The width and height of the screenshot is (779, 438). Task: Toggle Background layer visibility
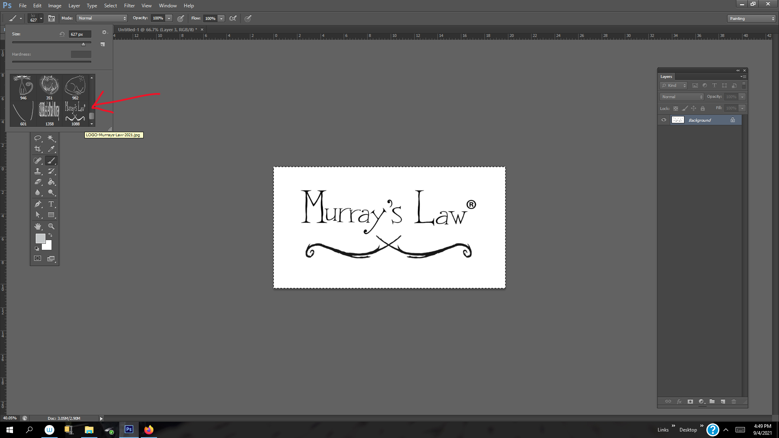tap(663, 119)
